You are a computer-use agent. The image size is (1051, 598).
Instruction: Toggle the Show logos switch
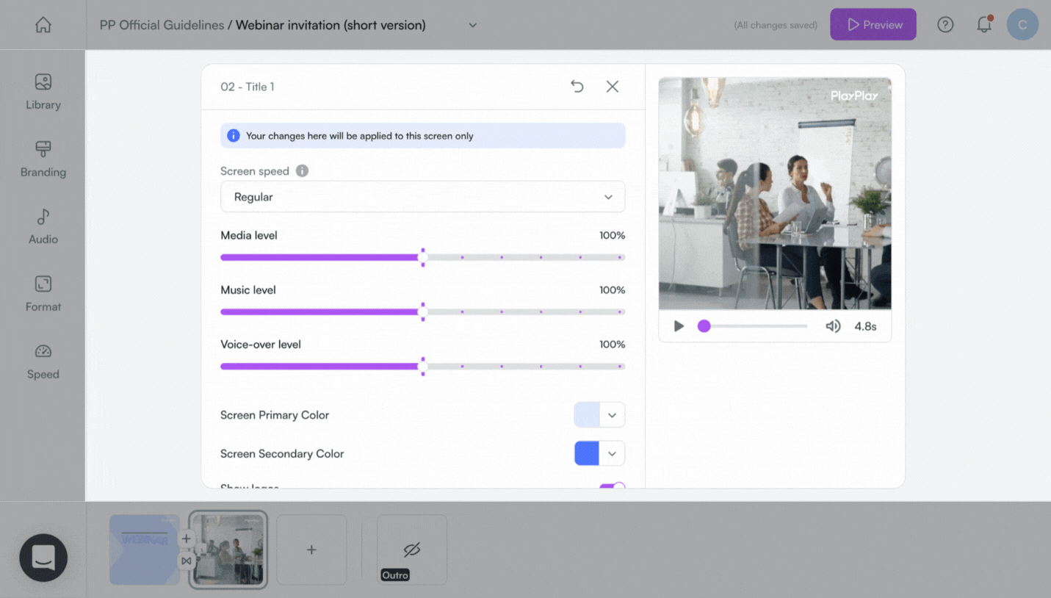click(x=612, y=486)
